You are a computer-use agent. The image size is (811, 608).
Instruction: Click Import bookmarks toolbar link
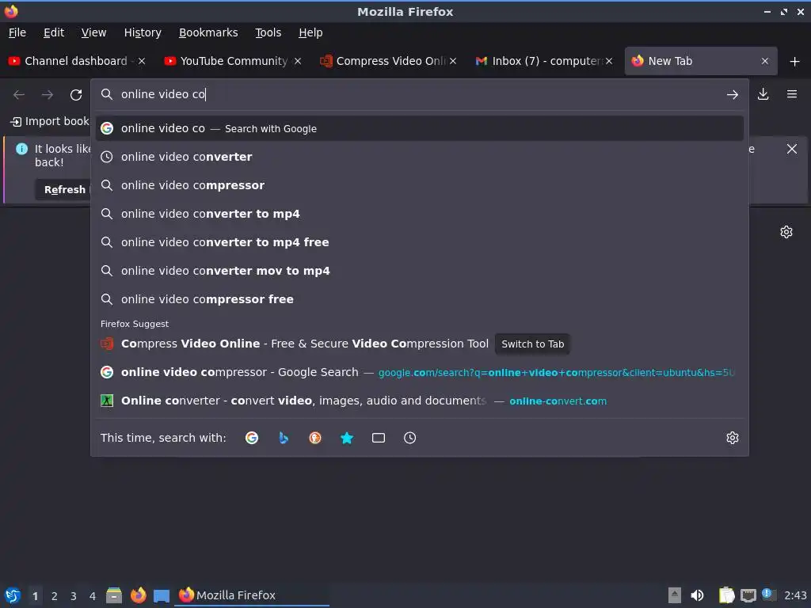click(50, 121)
